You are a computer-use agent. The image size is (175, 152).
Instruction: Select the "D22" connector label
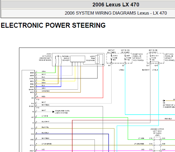point(164,138)
